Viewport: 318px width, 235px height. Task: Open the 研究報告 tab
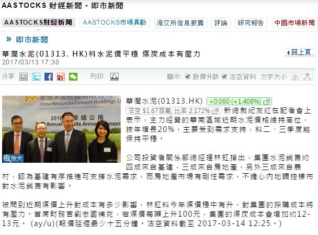click(251, 23)
